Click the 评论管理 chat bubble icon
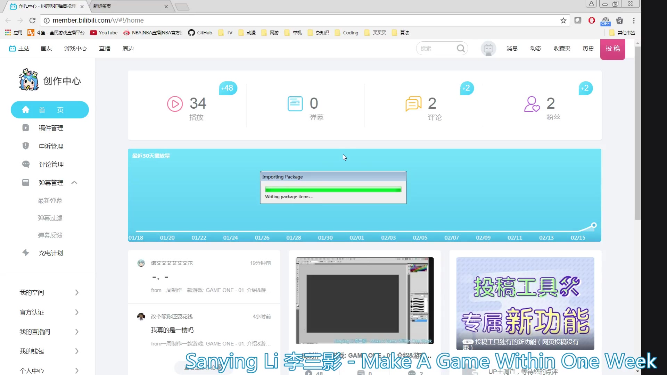 point(26,164)
